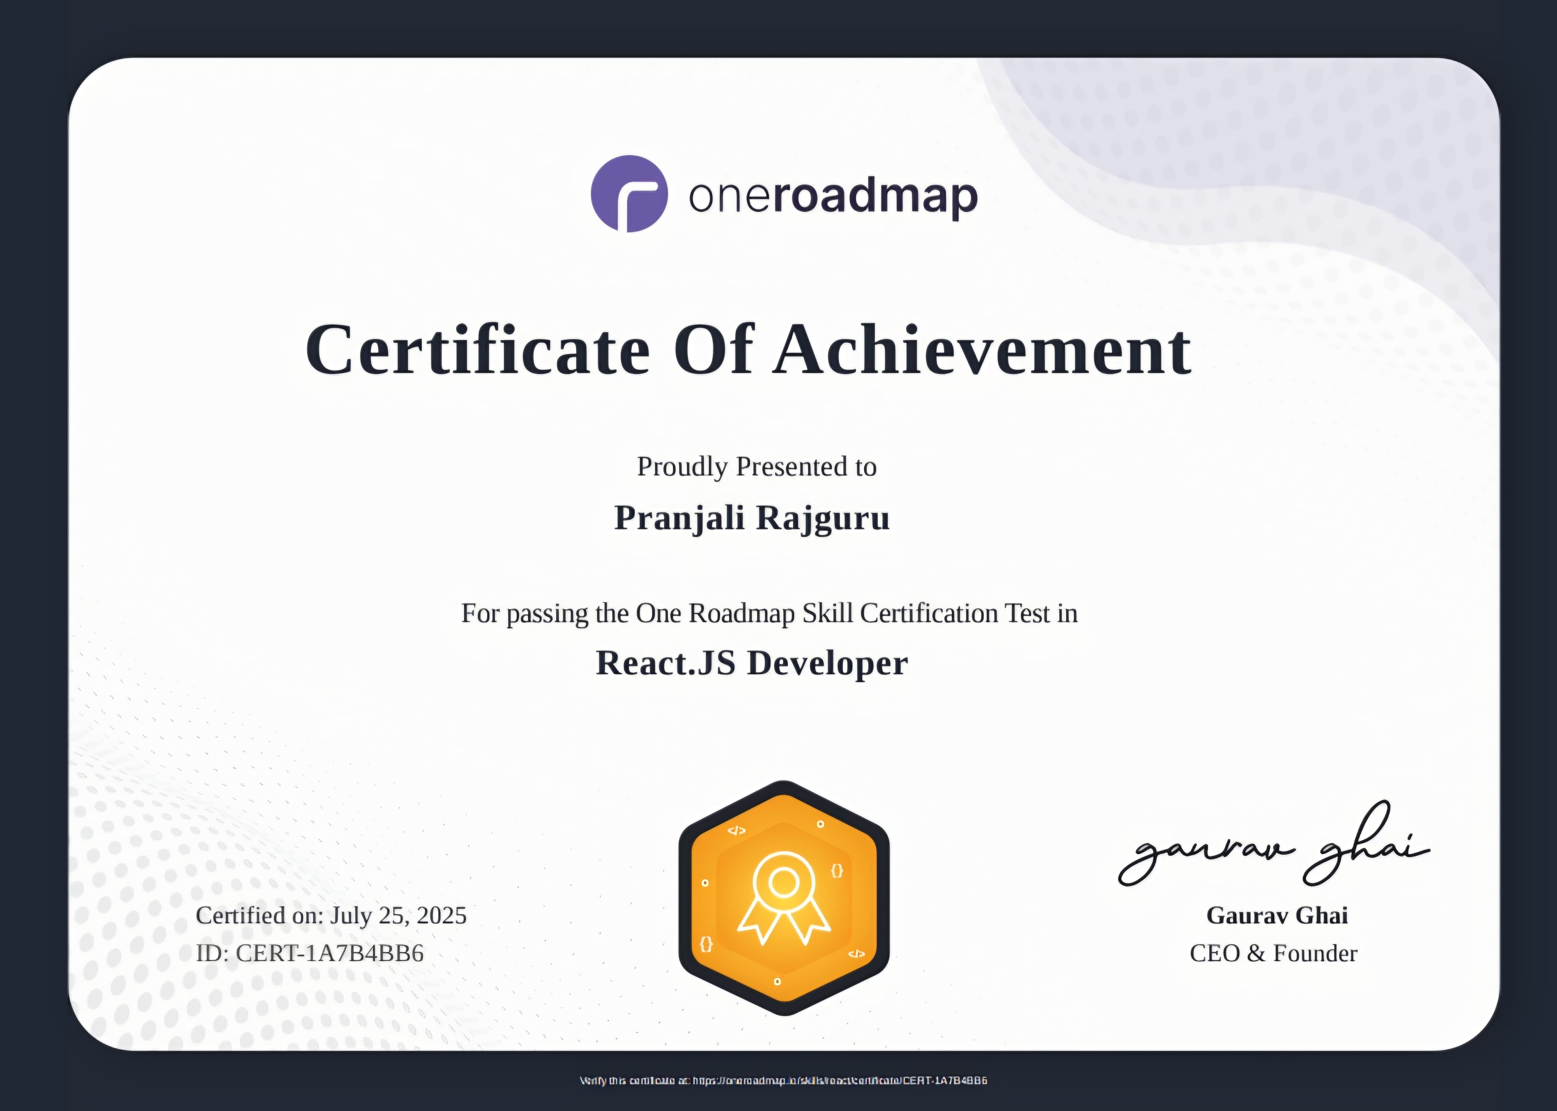
Task: Select the recipient name Pranjali Rajguru
Action: 752,518
